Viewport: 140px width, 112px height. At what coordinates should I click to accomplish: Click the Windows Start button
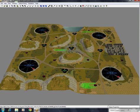[3, 110]
